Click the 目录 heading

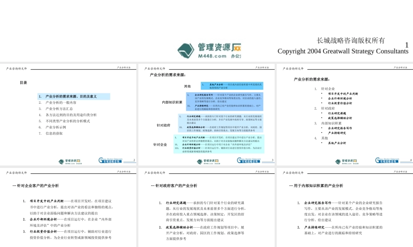(x=24, y=83)
